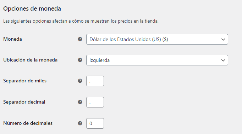Click the Separador decimal label

point(24,102)
